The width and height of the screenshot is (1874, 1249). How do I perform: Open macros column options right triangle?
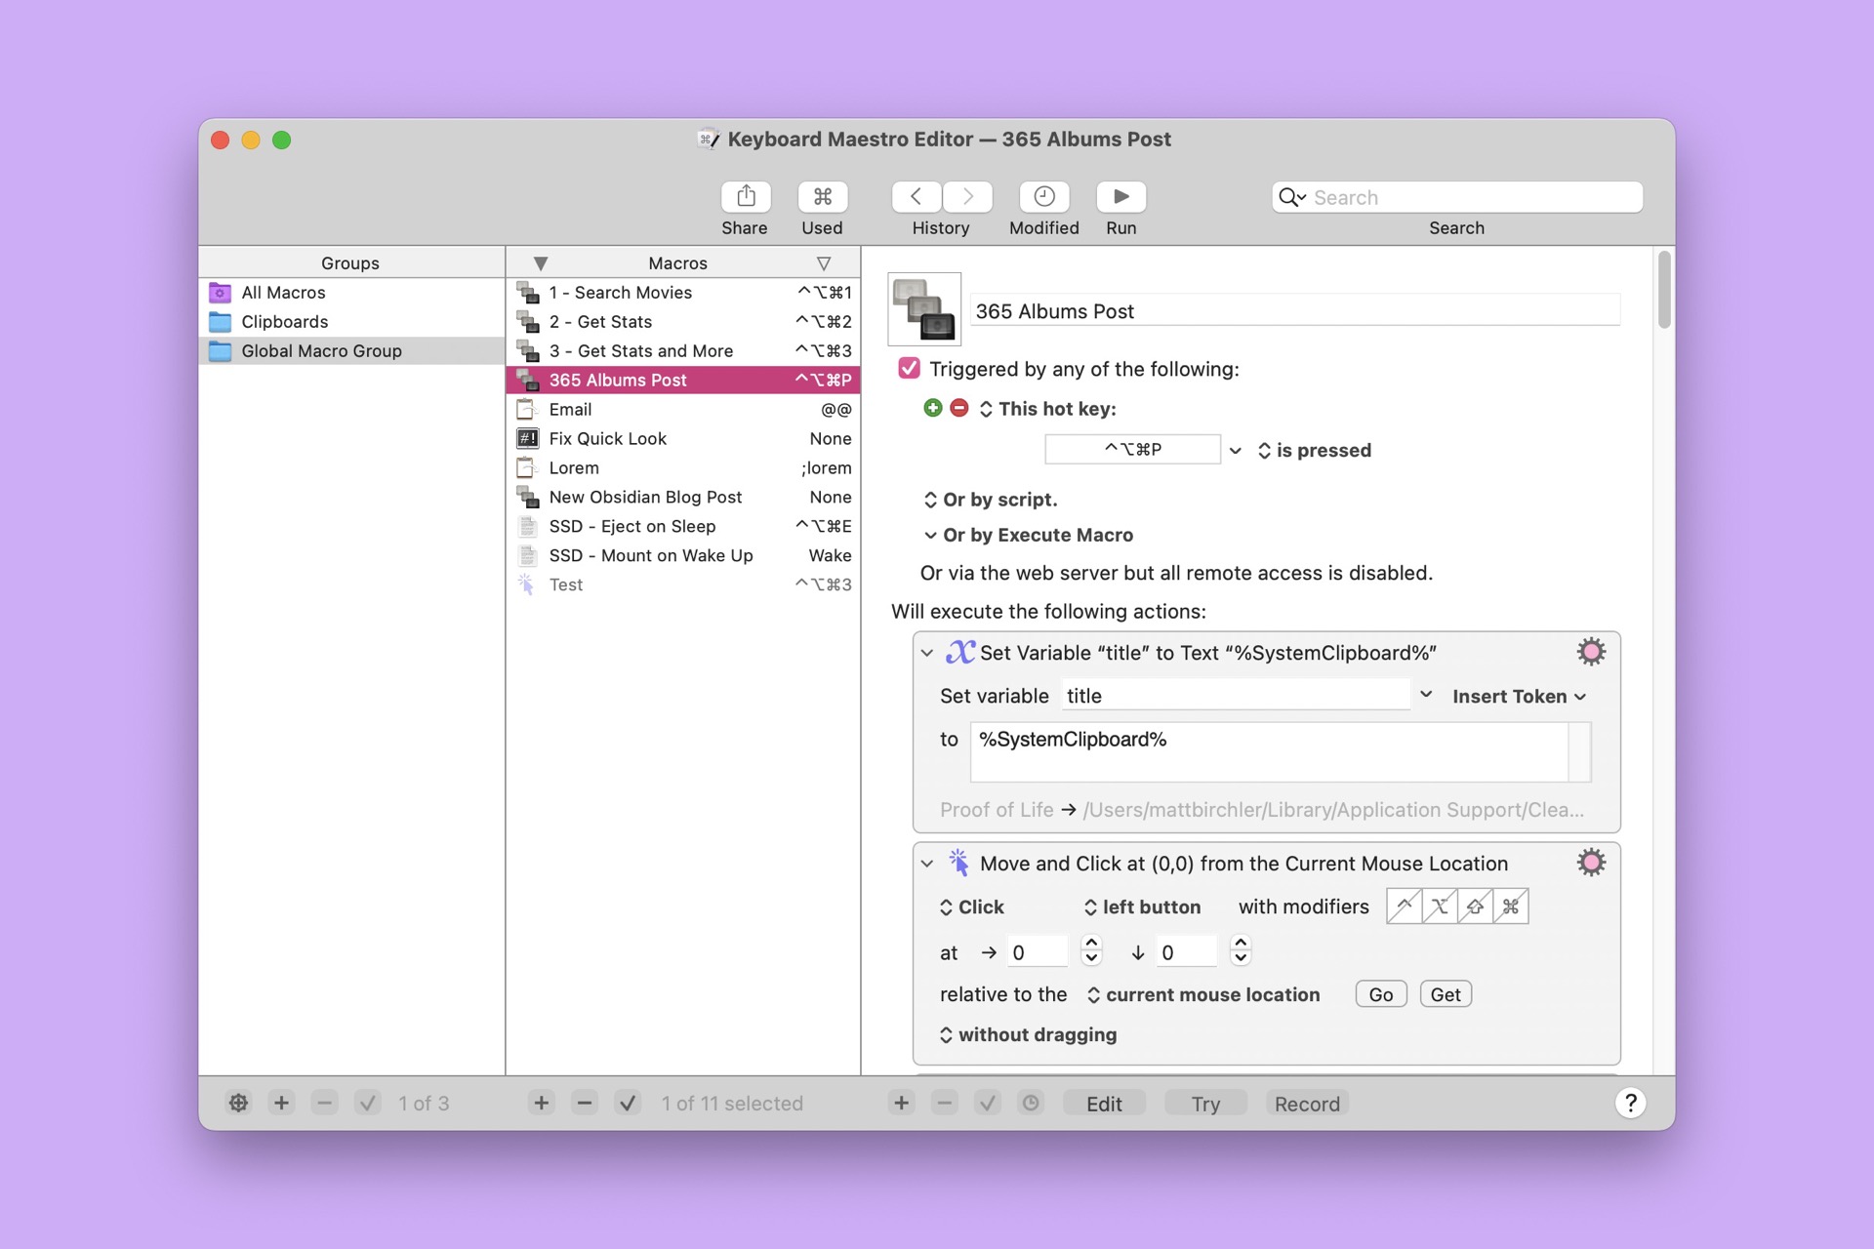click(824, 263)
